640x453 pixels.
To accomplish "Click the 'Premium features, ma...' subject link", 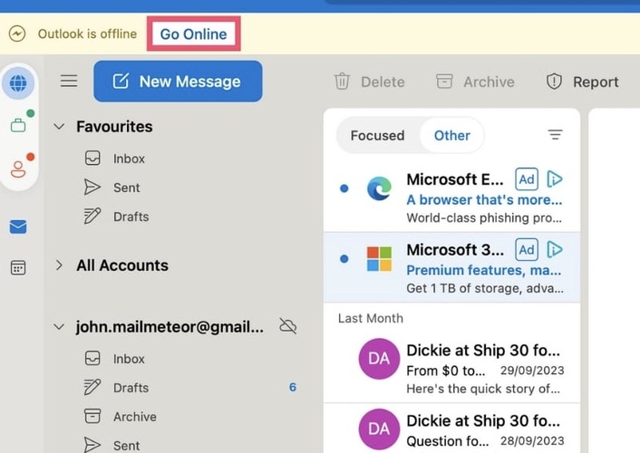I will (484, 270).
